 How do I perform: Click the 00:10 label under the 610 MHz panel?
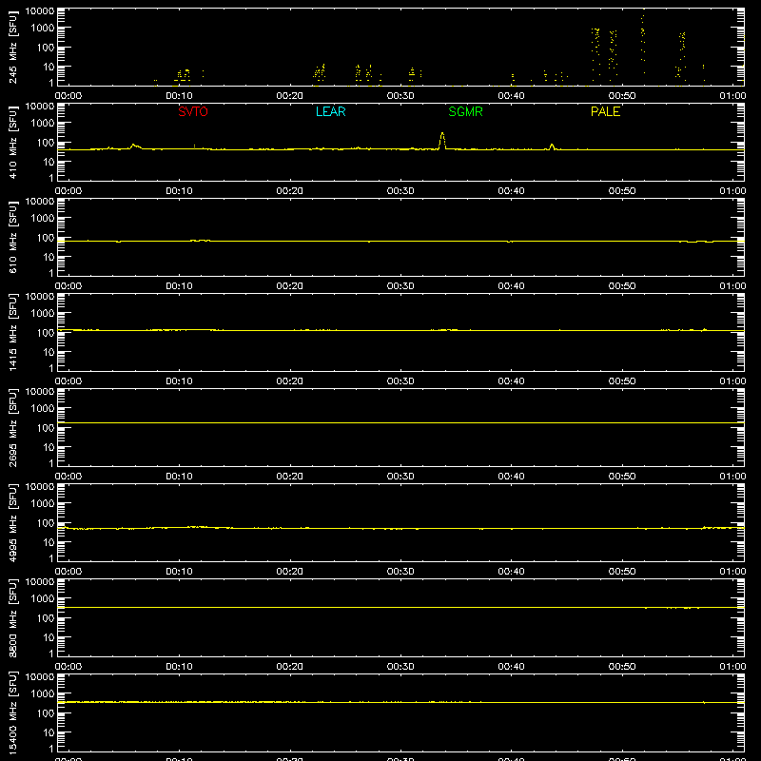[179, 286]
